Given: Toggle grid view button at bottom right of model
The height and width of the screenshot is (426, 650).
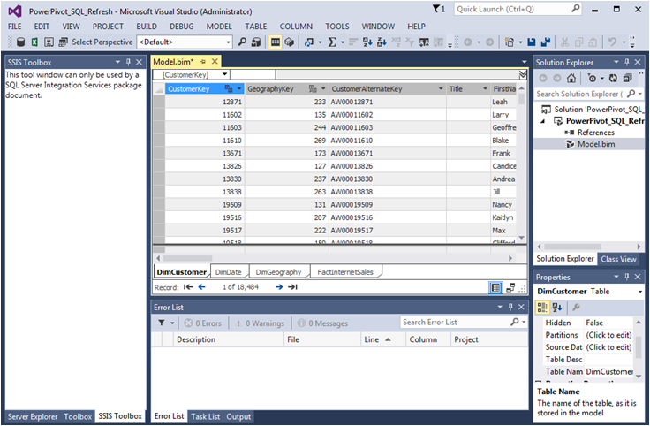Looking at the screenshot, I should click(495, 287).
